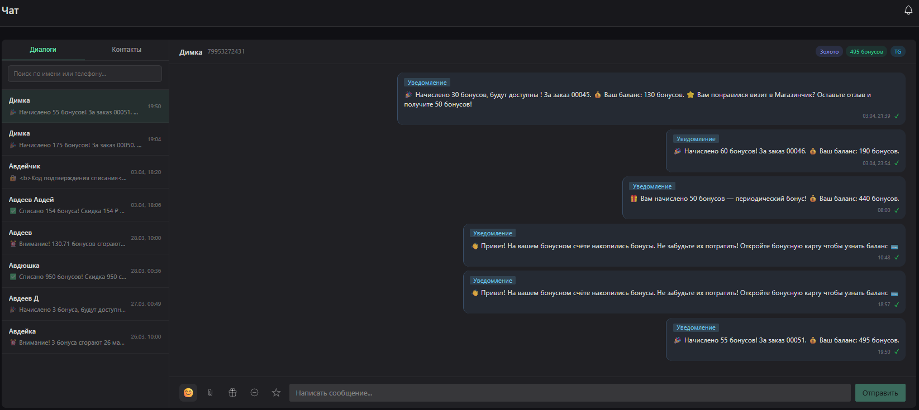The height and width of the screenshot is (410, 919).
Task: Click the Золото status badge
Action: [828, 52]
